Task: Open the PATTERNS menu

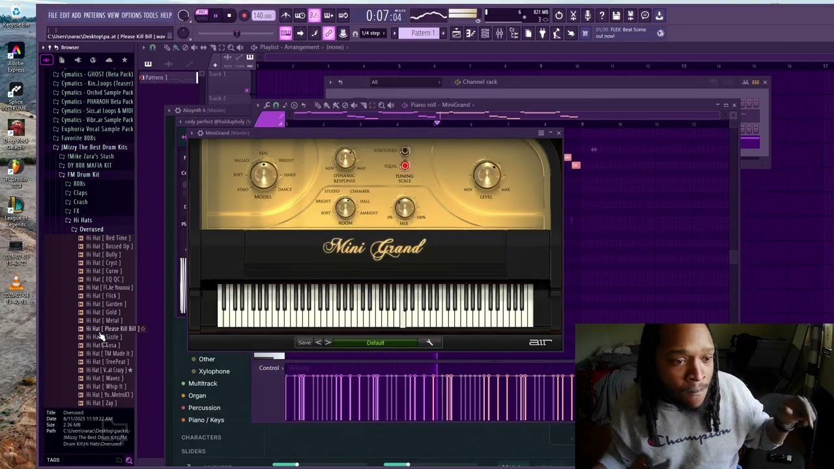Action: [x=94, y=15]
